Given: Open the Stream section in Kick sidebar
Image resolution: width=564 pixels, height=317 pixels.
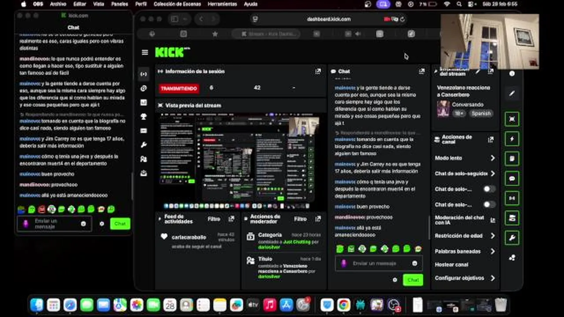Looking at the screenshot, I should 144,74.
